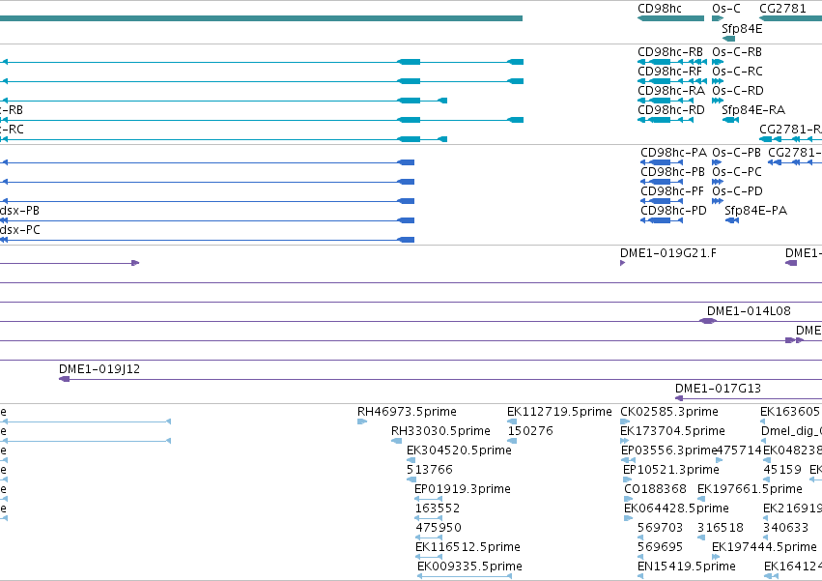Select transcript CD98hc-RA
Screen dimensions: 822x581
tap(666, 101)
